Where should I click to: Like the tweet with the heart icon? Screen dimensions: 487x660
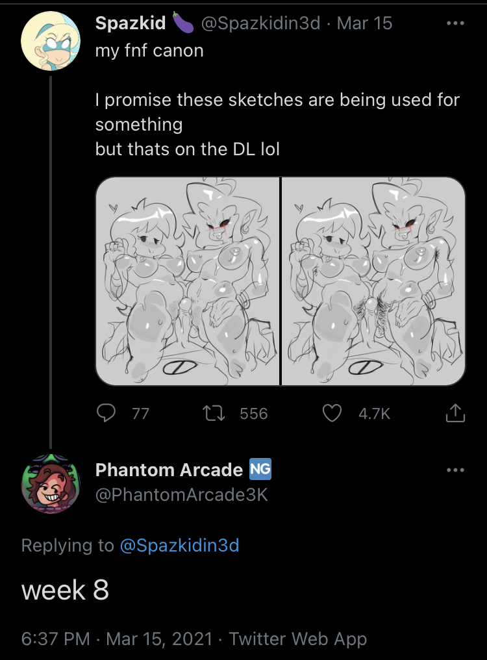[332, 413]
